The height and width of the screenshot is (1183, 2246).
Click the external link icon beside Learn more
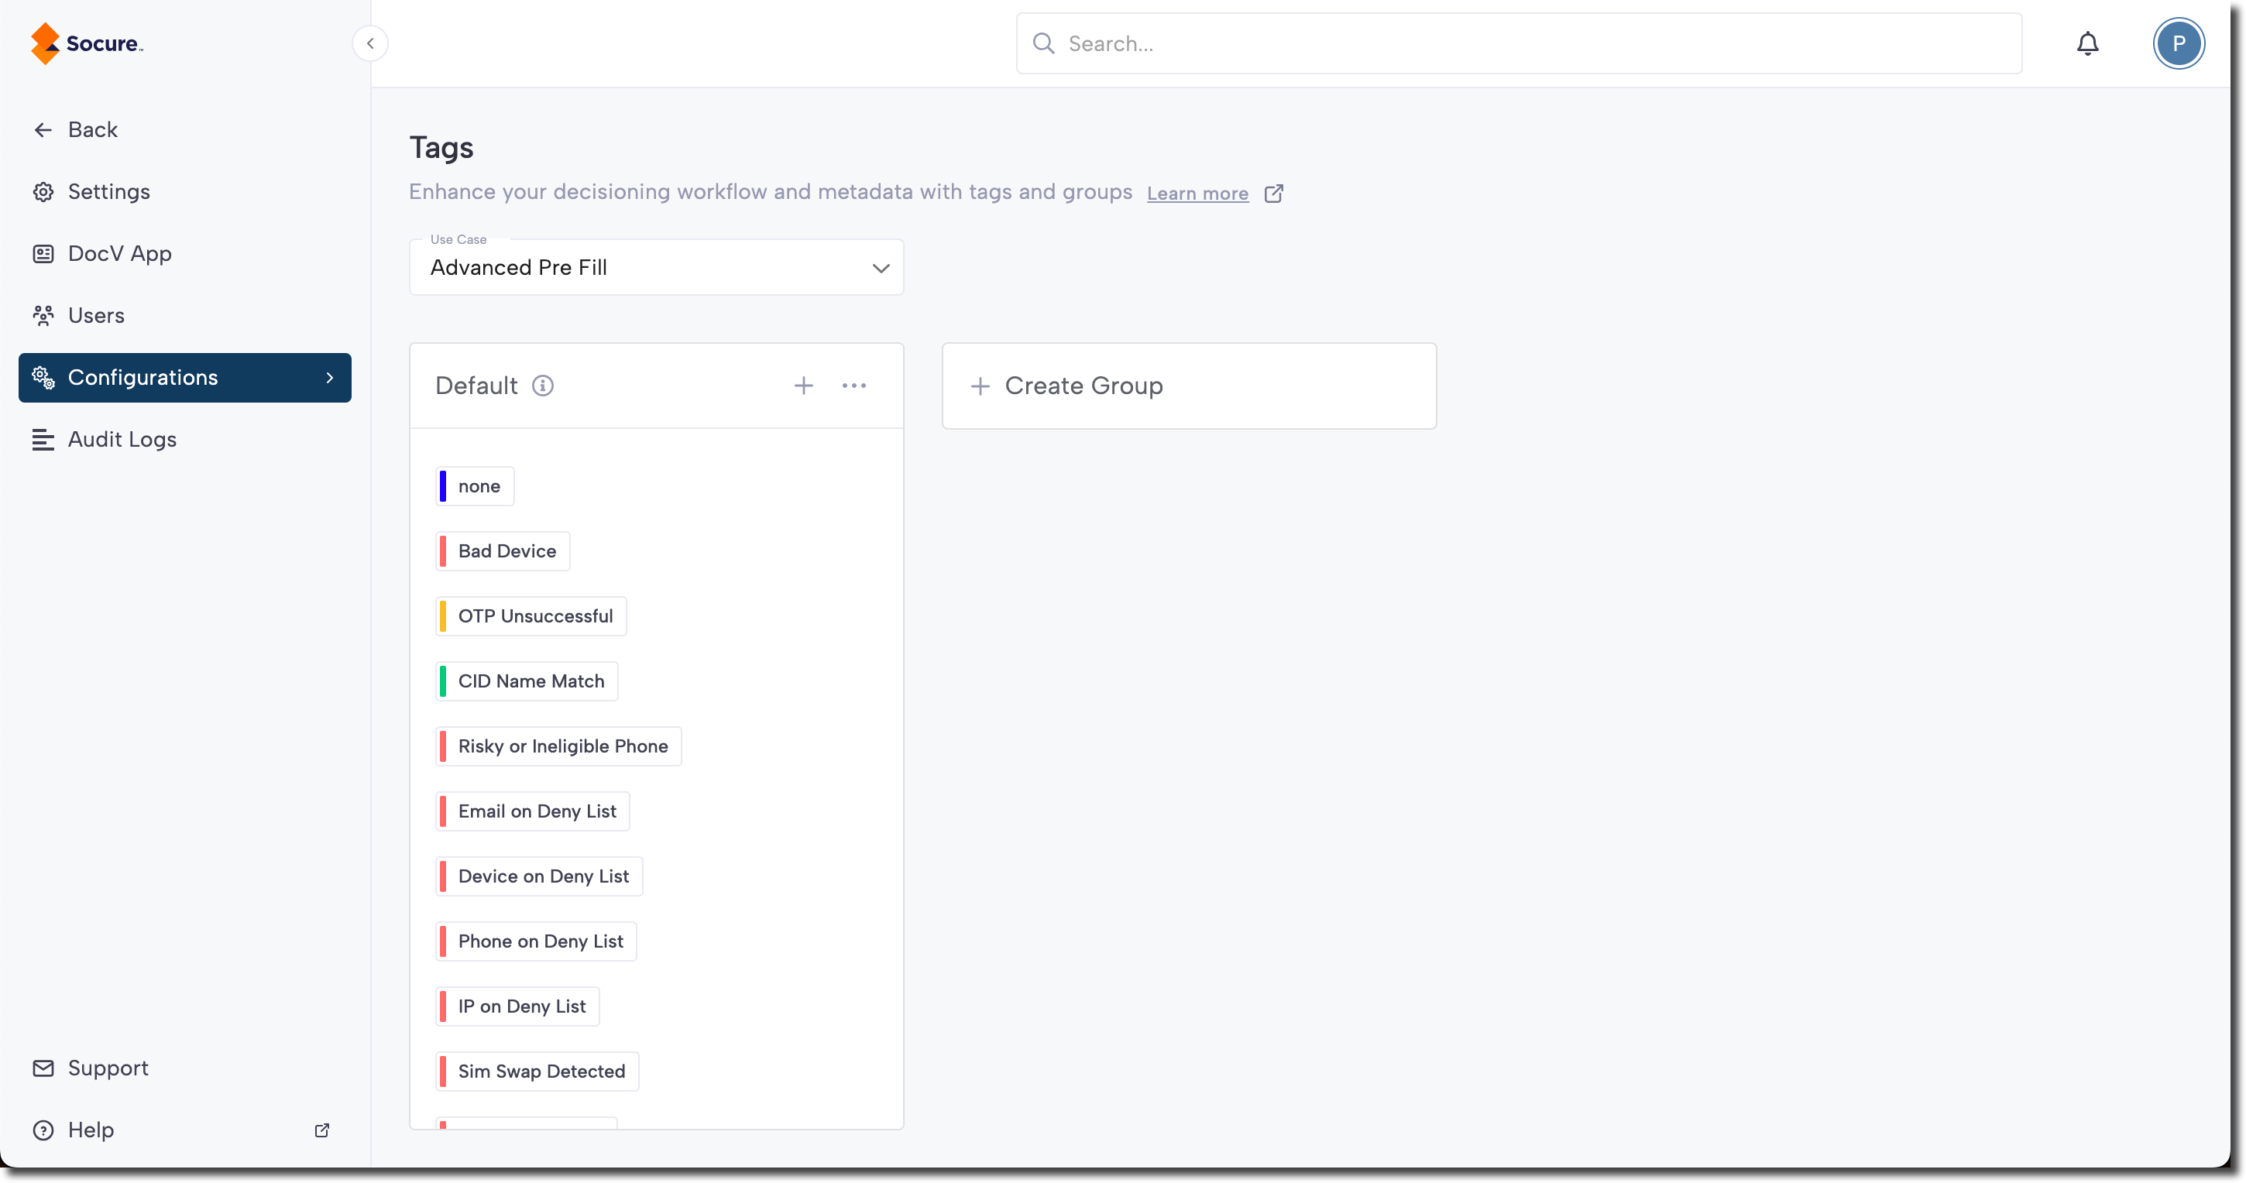[x=1273, y=194]
